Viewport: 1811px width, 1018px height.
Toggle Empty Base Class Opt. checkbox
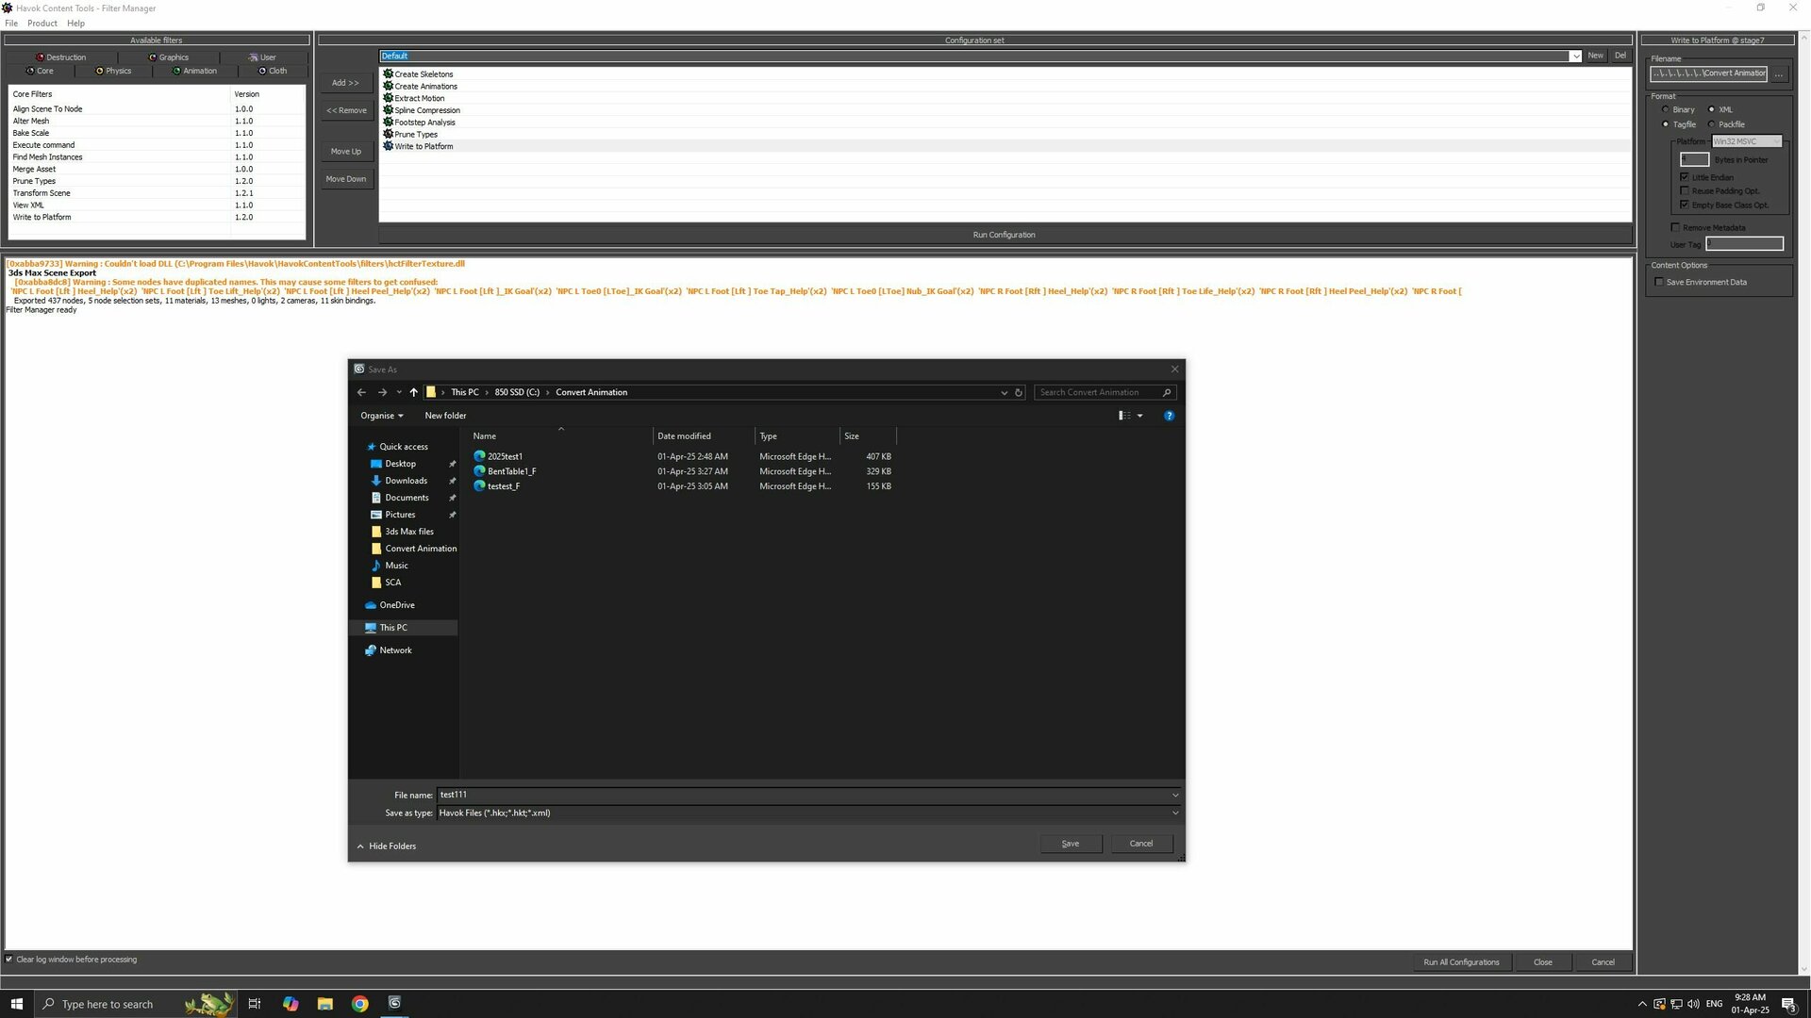(x=1685, y=205)
